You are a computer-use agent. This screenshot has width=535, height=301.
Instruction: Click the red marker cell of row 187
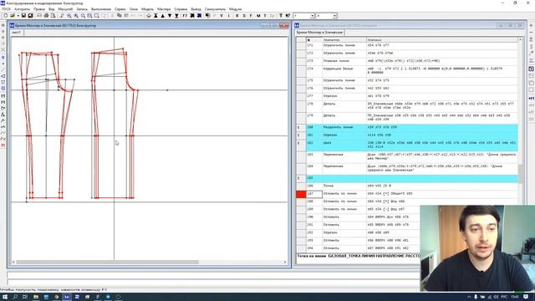(301, 194)
